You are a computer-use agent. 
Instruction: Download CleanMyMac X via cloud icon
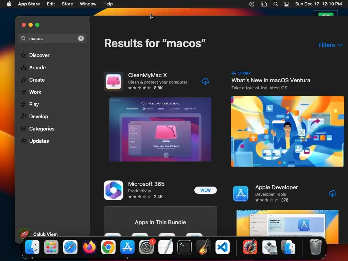click(205, 82)
